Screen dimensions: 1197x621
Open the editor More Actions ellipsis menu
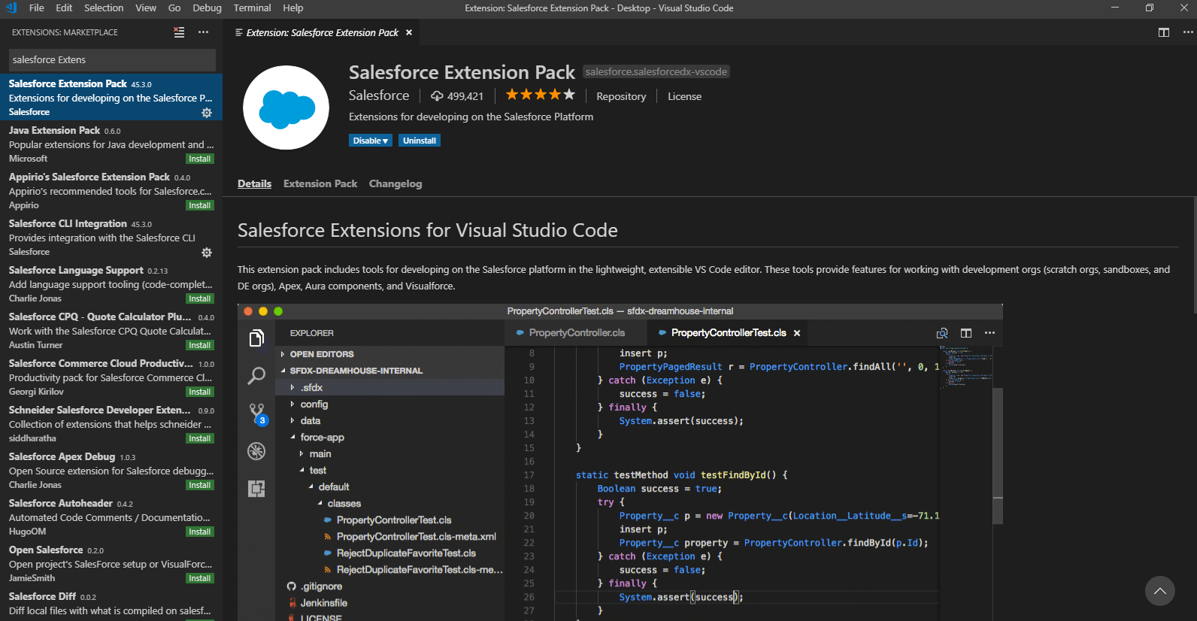(x=1187, y=32)
